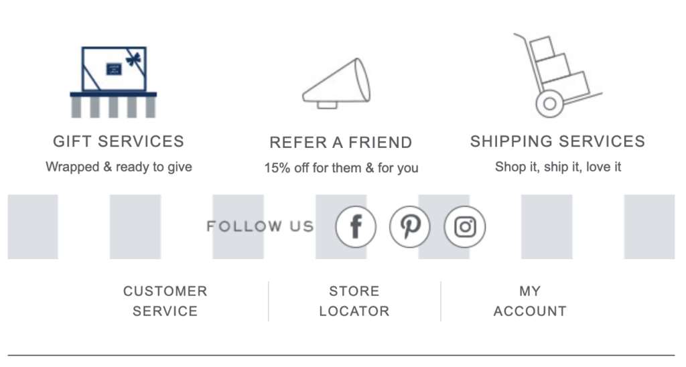This screenshot has height=367, width=686.
Task: Open the Pinterest social page
Action: (x=410, y=226)
